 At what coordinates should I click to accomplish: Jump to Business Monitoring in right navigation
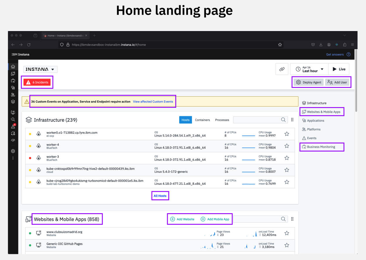point(318,147)
